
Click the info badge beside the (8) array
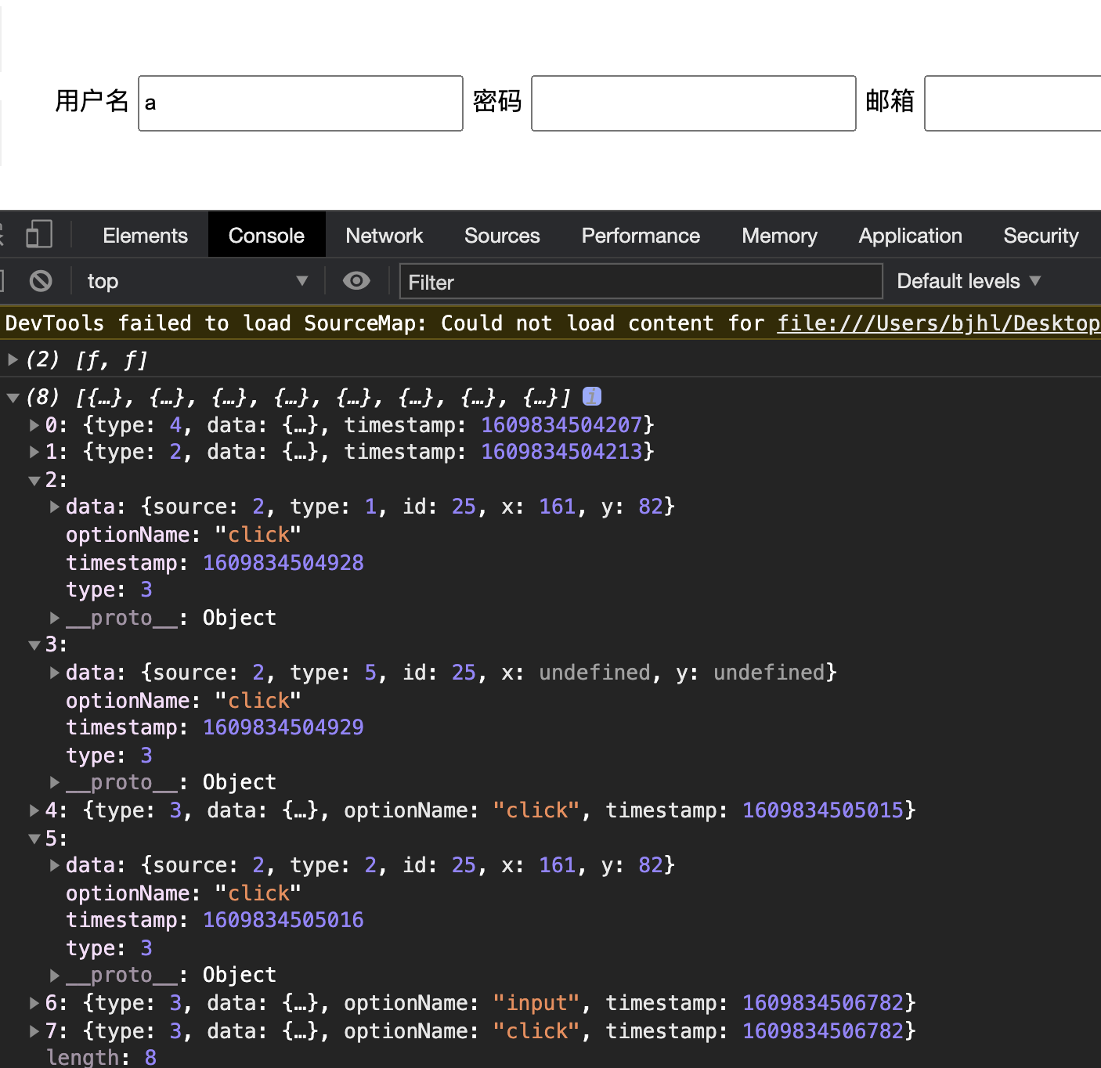click(x=591, y=396)
